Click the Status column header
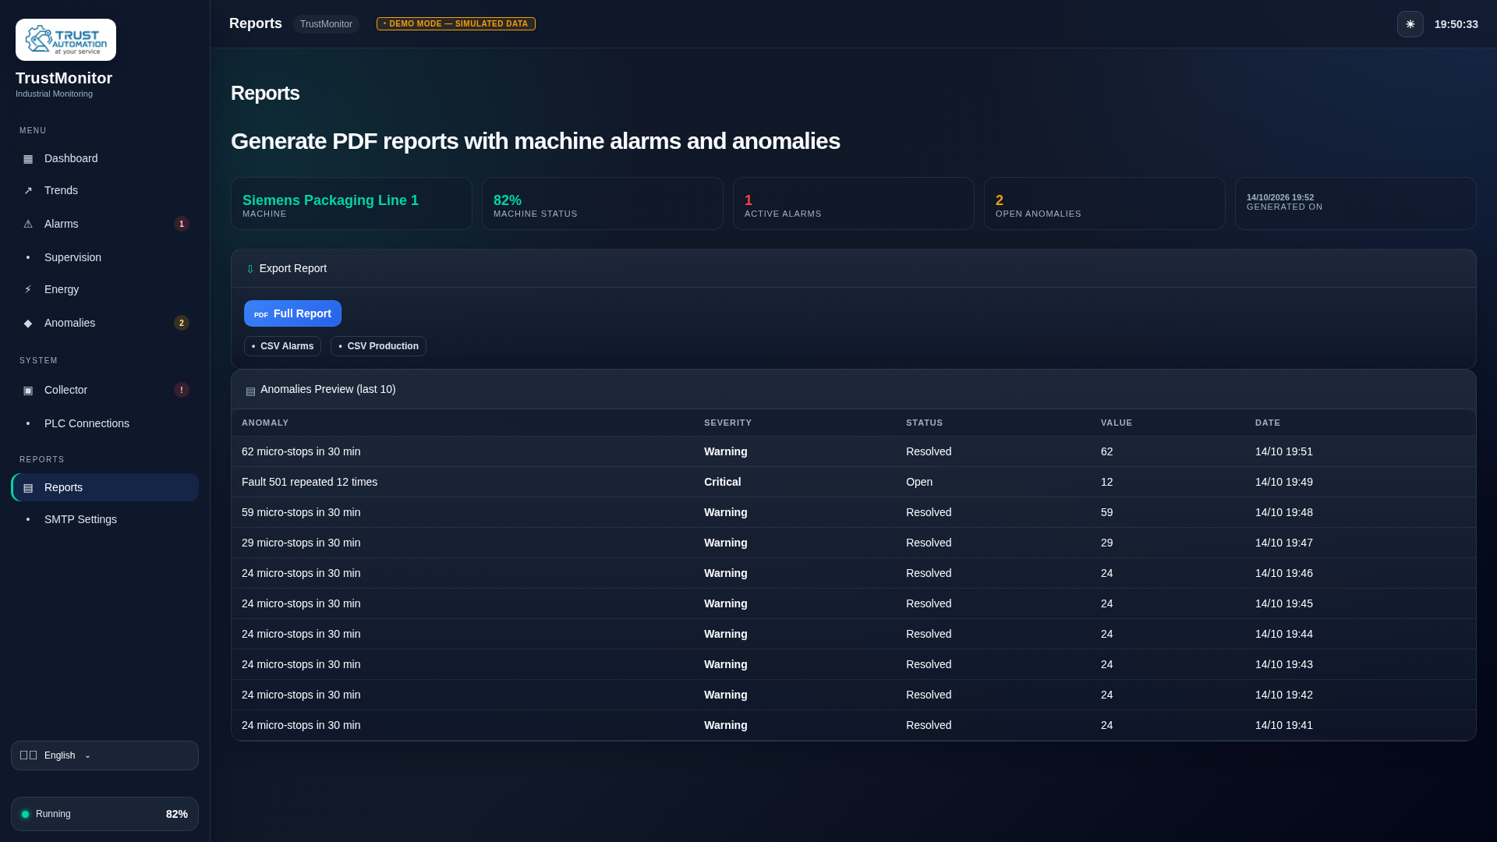Viewport: 1497px width, 842px height. pyautogui.click(x=924, y=423)
